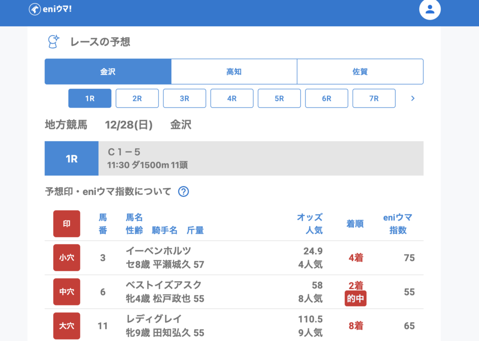The width and height of the screenshot is (479, 341).
Task: Click the 予想印・eniウマ指数について text
Action: pyautogui.click(x=108, y=191)
